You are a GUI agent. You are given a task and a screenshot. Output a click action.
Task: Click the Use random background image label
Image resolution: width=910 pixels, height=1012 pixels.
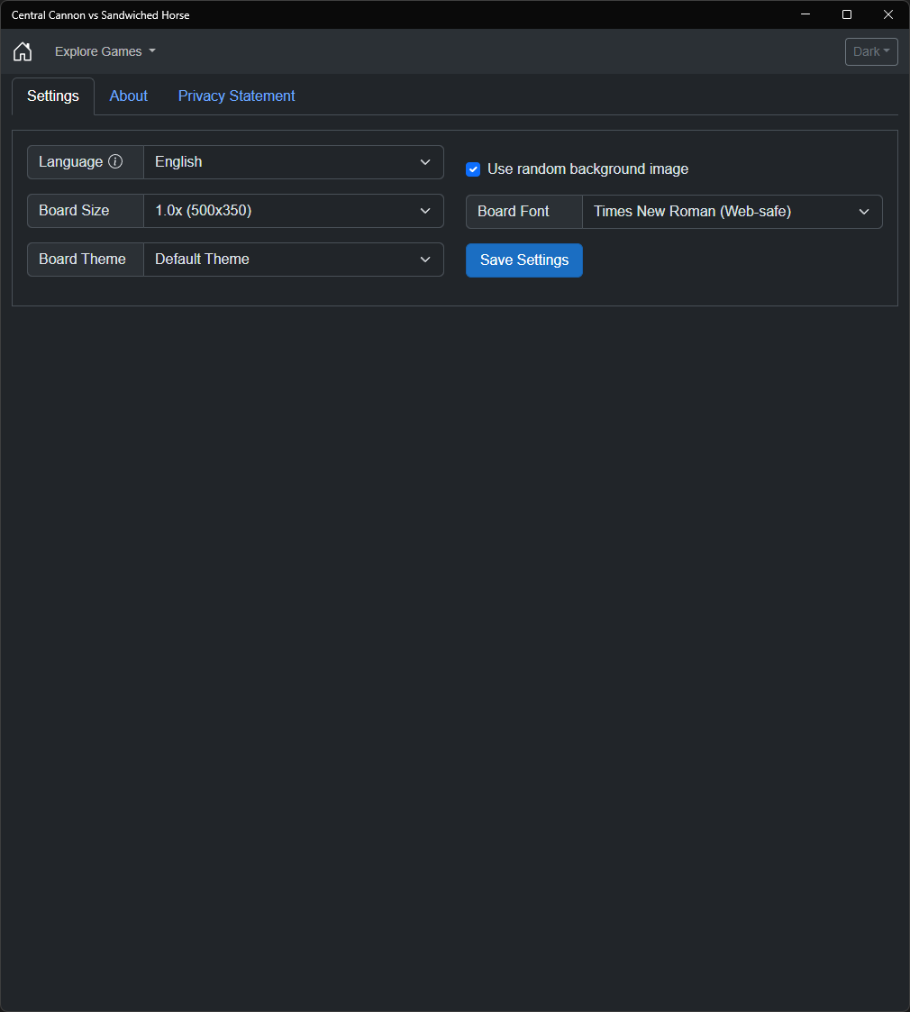[x=588, y=169]
